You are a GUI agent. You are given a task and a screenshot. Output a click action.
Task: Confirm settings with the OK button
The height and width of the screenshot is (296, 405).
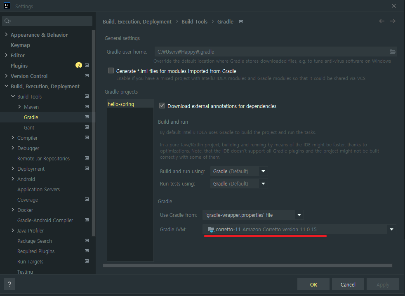(x=313, y=284)
